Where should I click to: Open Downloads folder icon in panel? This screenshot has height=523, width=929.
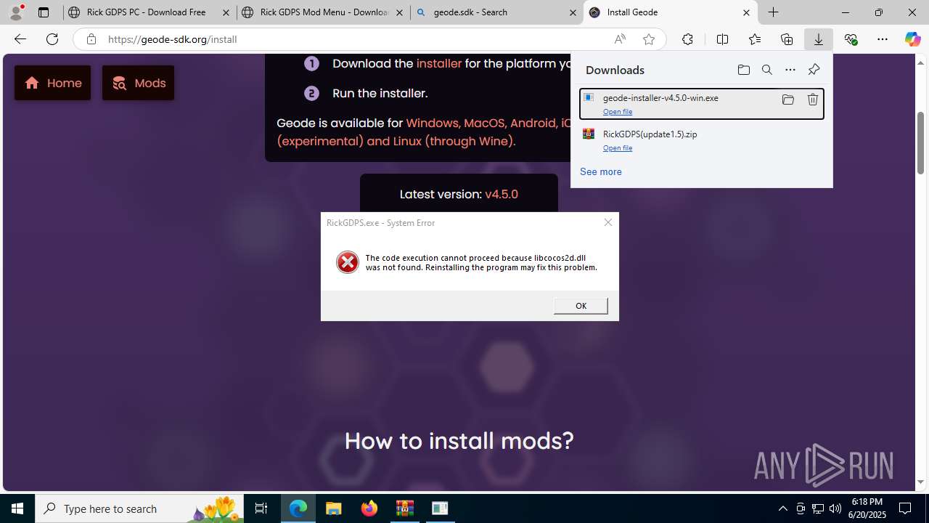pyautogui.click(x=743, y=70)
